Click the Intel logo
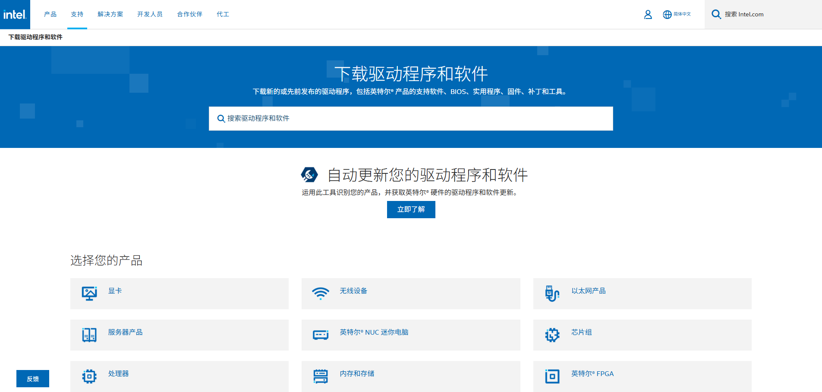This screenshot has height=392, width=822. [15, 14]
